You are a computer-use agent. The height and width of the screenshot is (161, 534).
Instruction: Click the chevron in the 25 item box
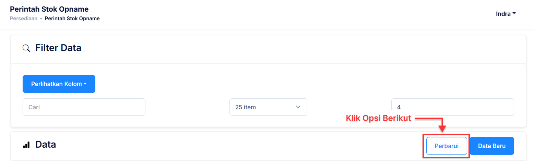click(x=298, y=107)
